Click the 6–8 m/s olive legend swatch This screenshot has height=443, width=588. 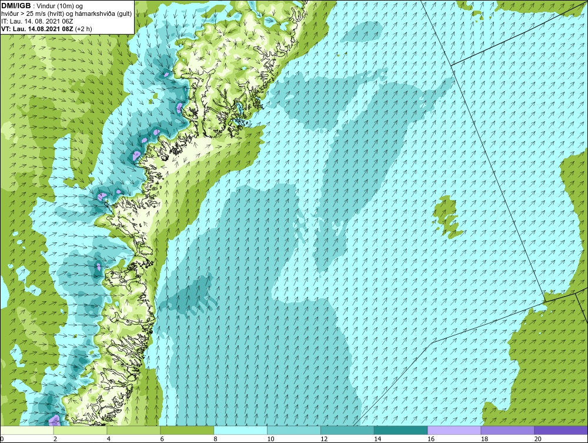point(187,430)
